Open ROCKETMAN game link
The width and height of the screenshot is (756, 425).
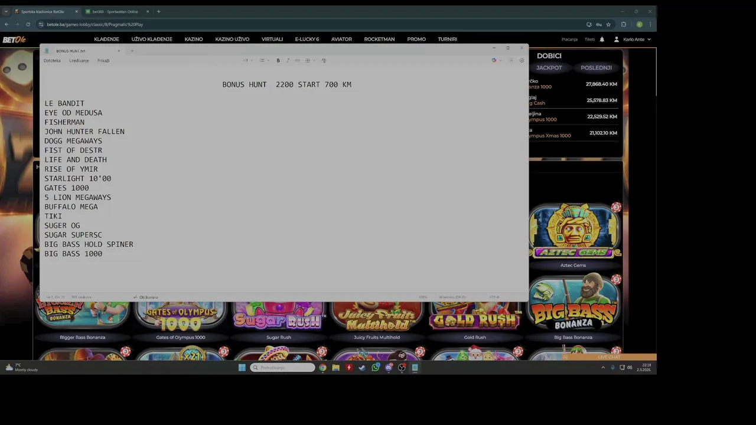(379, 39)
